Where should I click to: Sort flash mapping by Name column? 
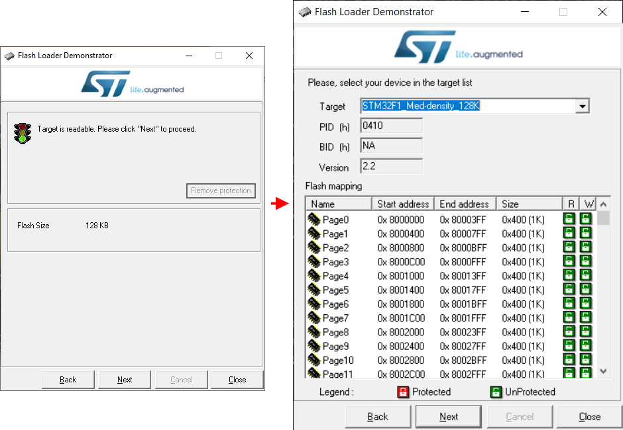[x=339, y=204]
